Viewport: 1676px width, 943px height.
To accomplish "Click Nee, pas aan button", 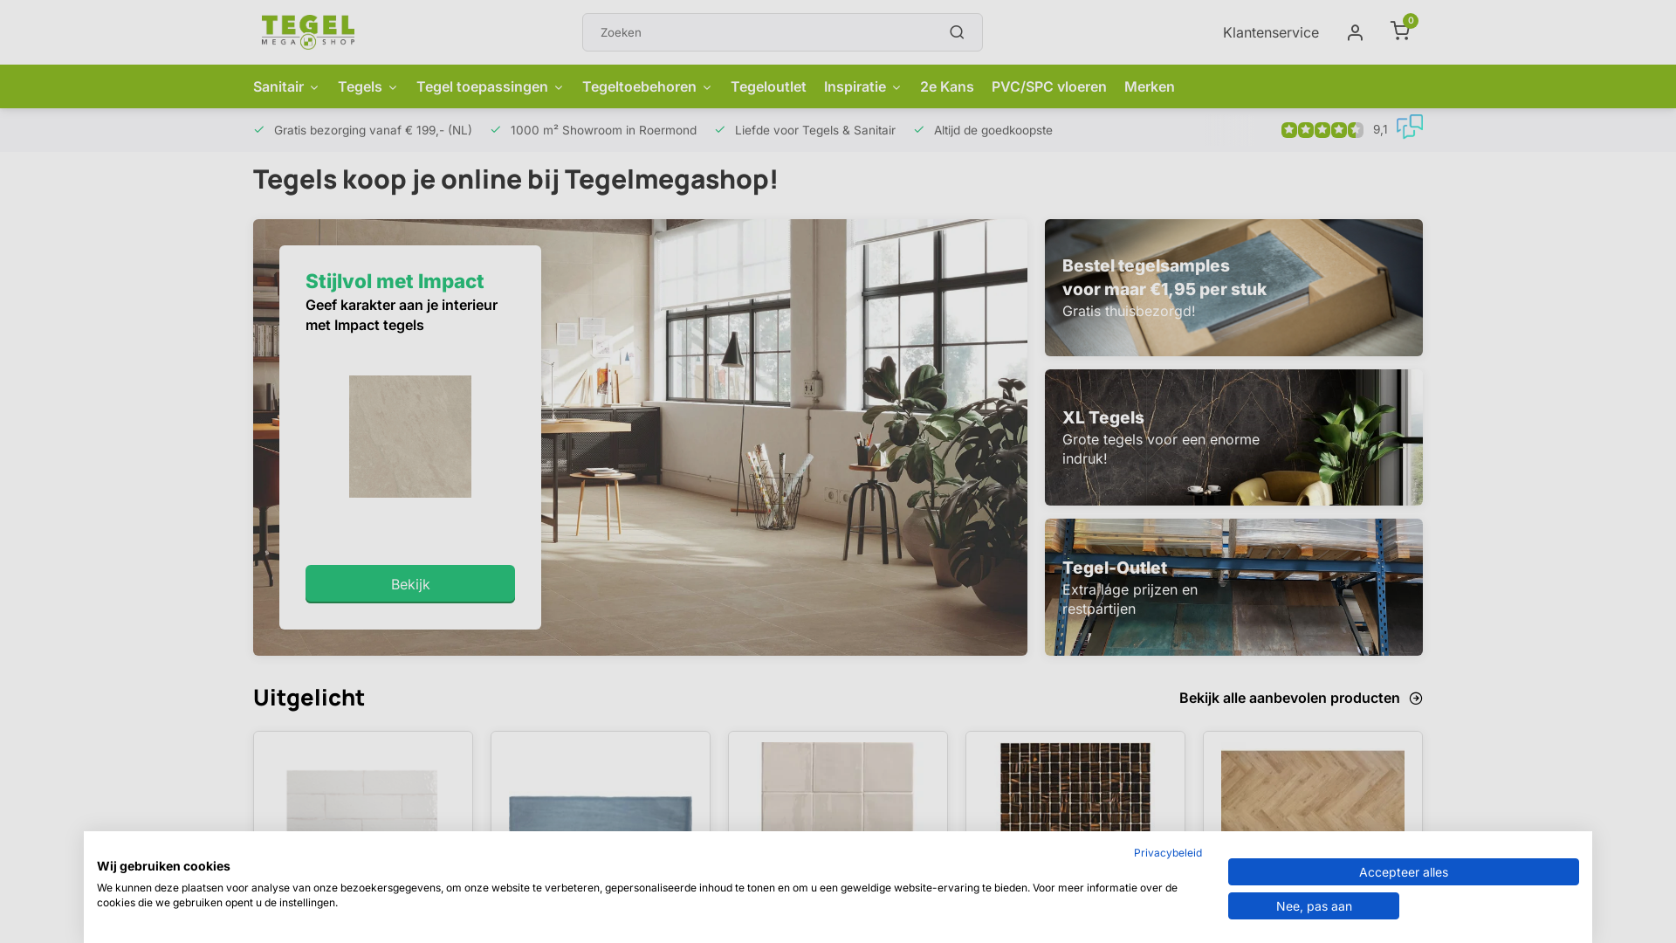I will pos(1313,906).
